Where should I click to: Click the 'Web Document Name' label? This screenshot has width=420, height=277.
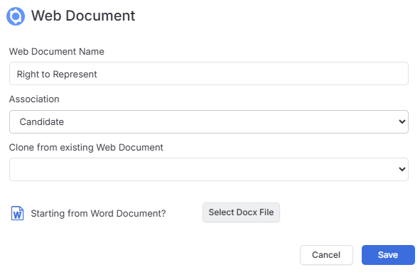pyautogui.click(x=57, y=51)
